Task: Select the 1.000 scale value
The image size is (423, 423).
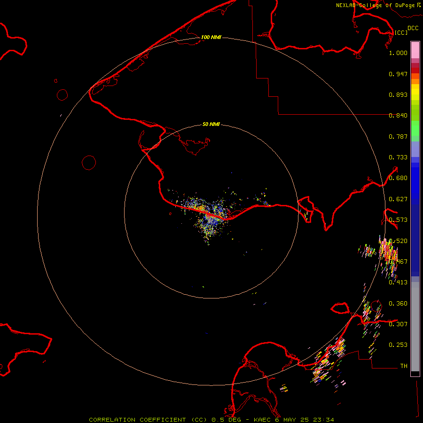Action: pos(398,53)
